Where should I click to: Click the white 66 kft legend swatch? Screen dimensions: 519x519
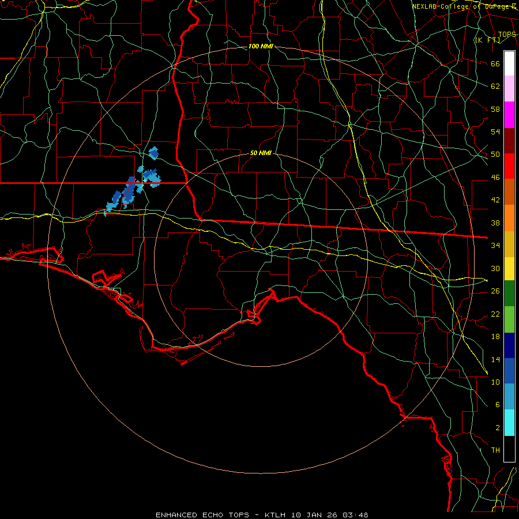pos(509,63)
